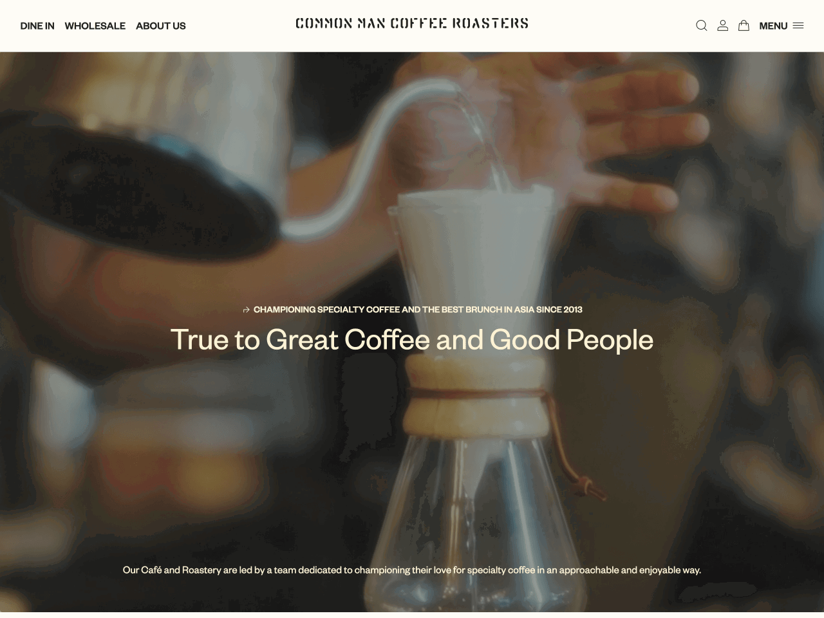Viewport: 824px width, 618px height.
Task: Click the 'Our Café and Roastery' description paragraph
Action: [x=412, y=570]
